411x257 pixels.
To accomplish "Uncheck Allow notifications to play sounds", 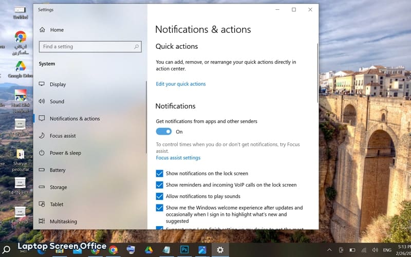I will coord(159,196).
